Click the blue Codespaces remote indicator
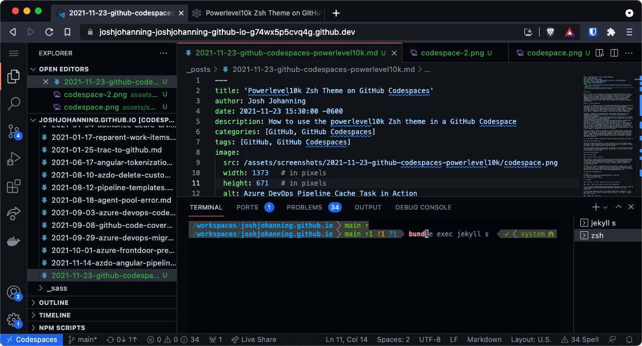642x346 pixels. coord(31,340)
